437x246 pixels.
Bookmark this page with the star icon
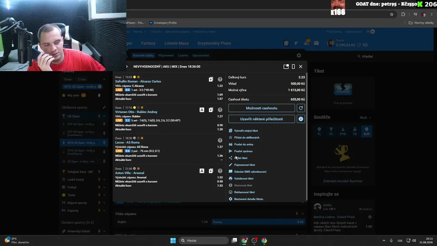(392, 14)
